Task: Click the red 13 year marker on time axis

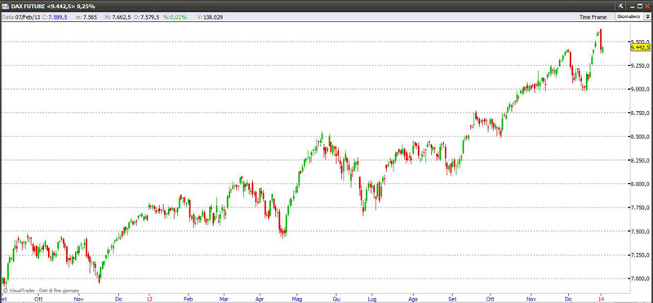Action: click(149, 299)
